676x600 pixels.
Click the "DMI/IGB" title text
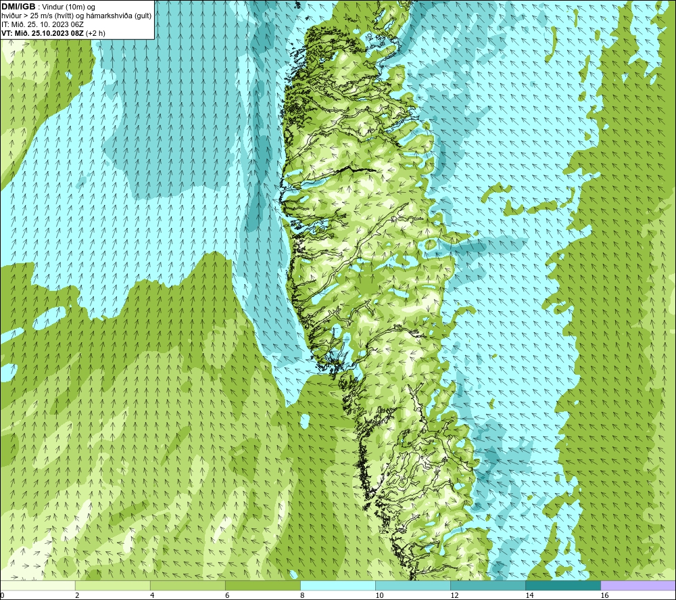(18, 7)
